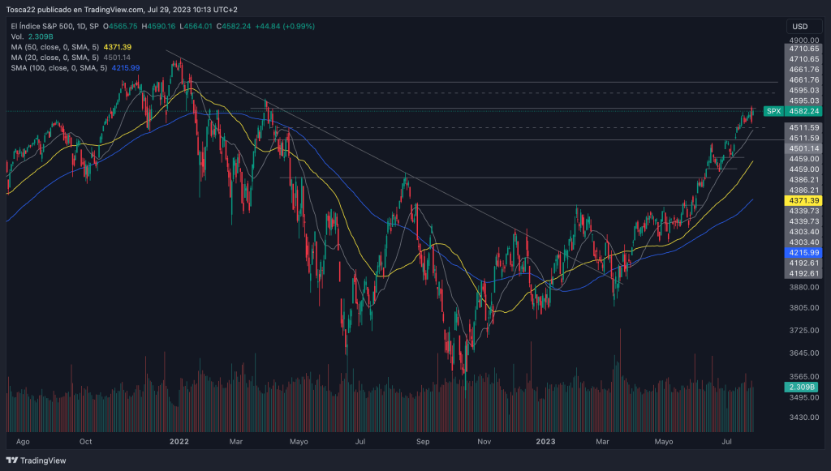831x471 pixels.
Task: Click the green SPX symbol tag
Action: (x=773, y=111)
